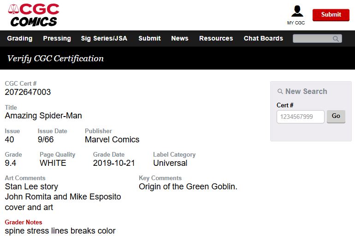Click the magnifier icon in navigation search

pyautogui.click(x=336, y=39)
